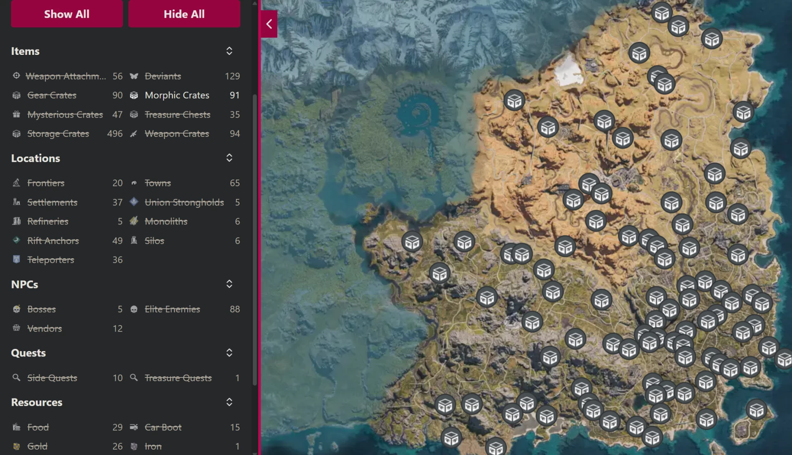
Task: Click the Vendors basket icon
Action: click(x=16, y=328)
